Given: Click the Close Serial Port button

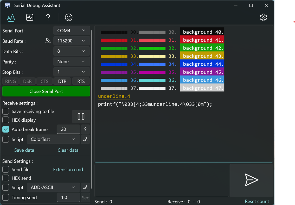Looking at the screenshot, I should pos(46,91).
